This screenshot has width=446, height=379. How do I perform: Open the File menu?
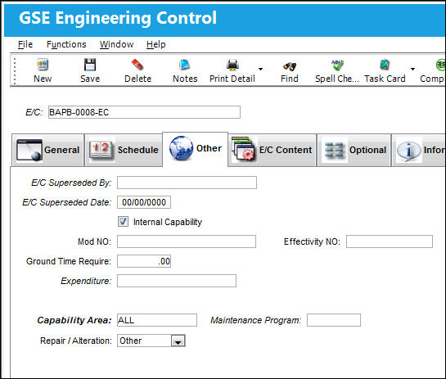coord(25,44)
